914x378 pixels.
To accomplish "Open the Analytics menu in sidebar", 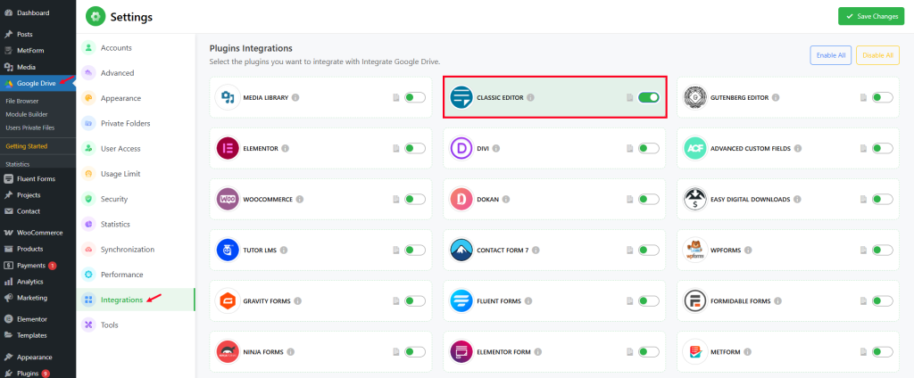I will coord(37,282).
